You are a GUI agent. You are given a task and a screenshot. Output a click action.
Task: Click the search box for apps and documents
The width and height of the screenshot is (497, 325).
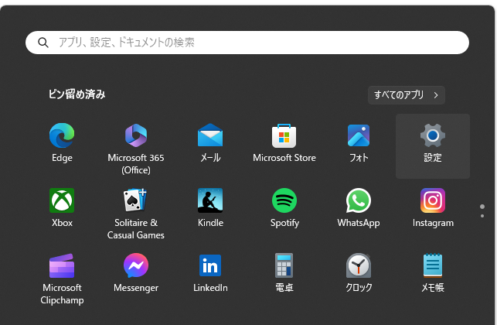pos(247,43)
